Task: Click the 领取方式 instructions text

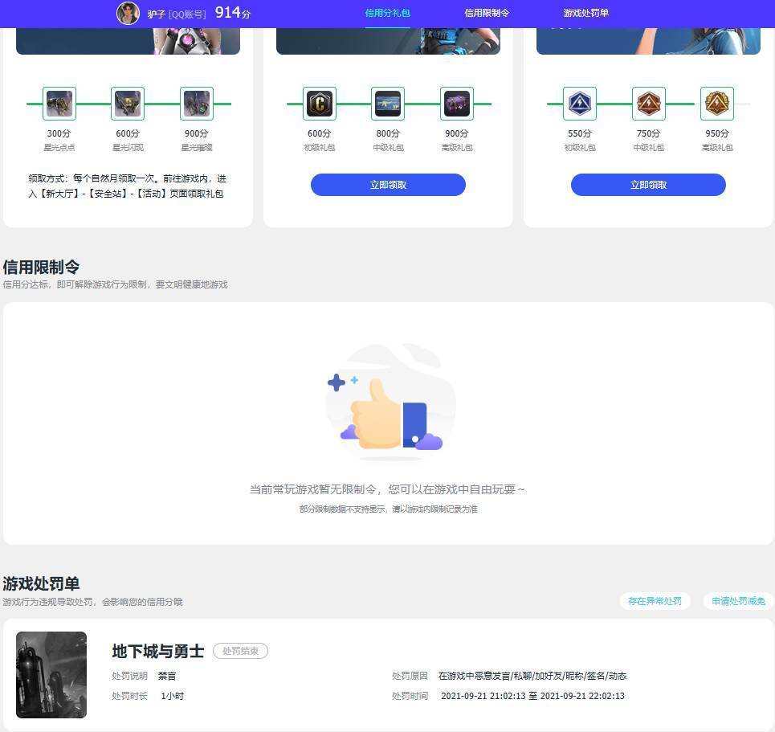Action: click(x=127, y=186)
